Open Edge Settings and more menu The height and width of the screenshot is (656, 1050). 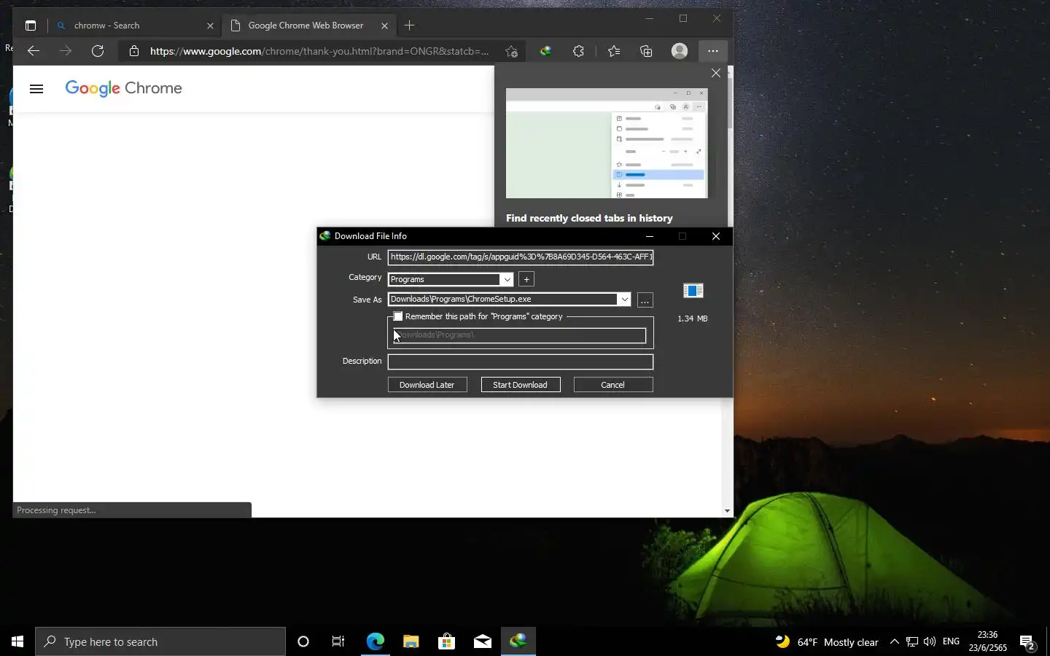(712, 51)
